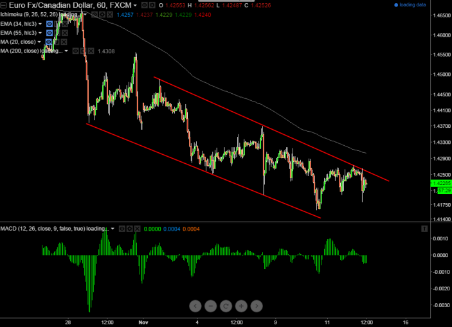Open settings for EMA (55, hlc3)
Screen dimensions: 452x327
click(x=57, y=33)
